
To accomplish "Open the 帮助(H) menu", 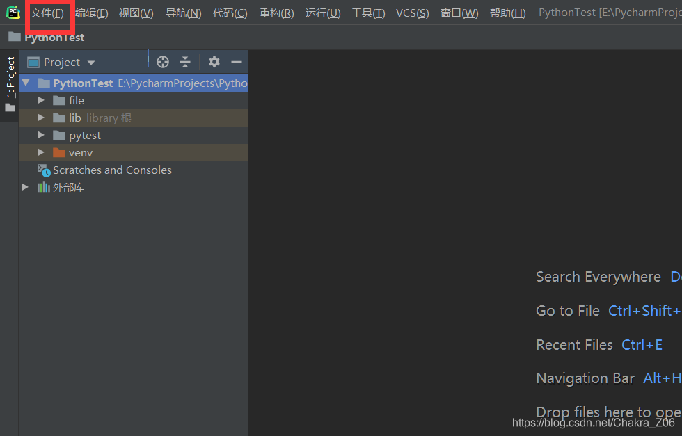I will tap(507, 13).
